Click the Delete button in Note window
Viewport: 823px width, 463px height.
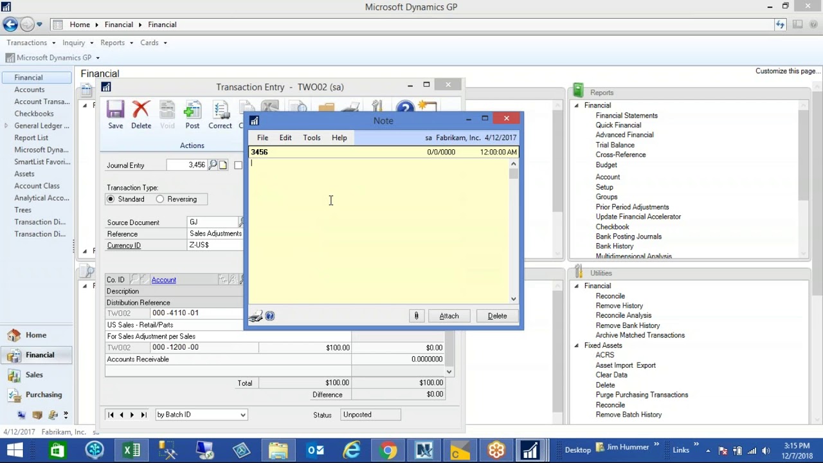[497, 316]
